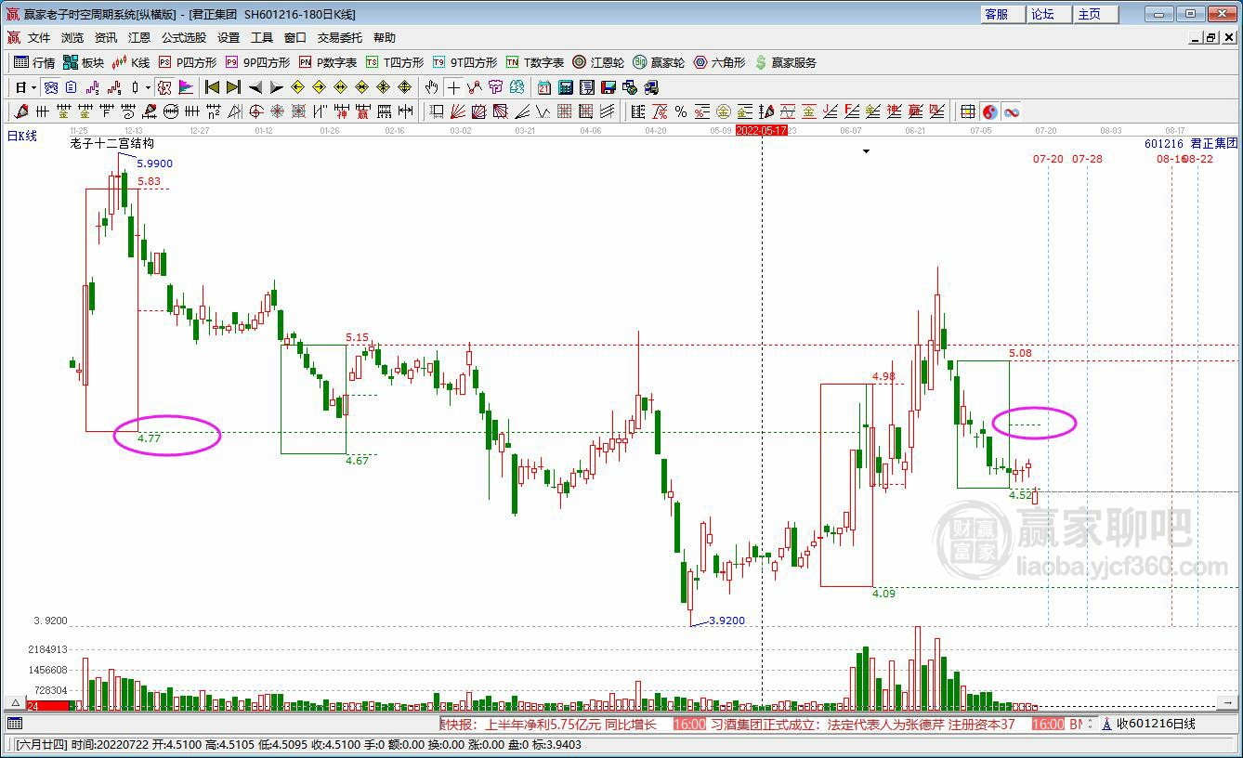Open the 江恩轮 Gann wheel
1243x758 pixels.
pos(598,62)
